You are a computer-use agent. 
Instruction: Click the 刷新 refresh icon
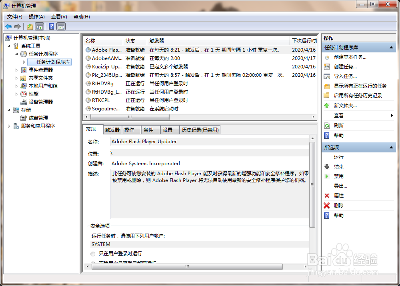coord(327,126)
